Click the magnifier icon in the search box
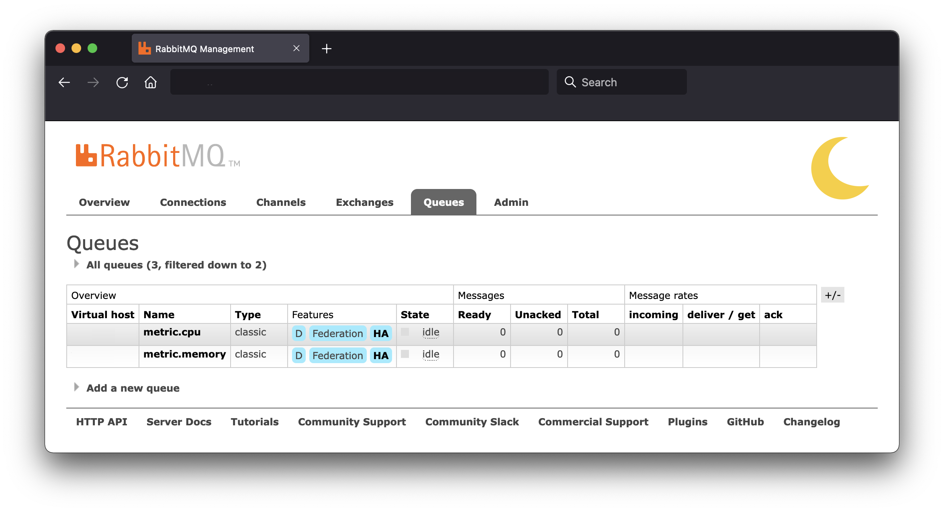This screenshot has width=944, height=512. click(x=570, y=82)
